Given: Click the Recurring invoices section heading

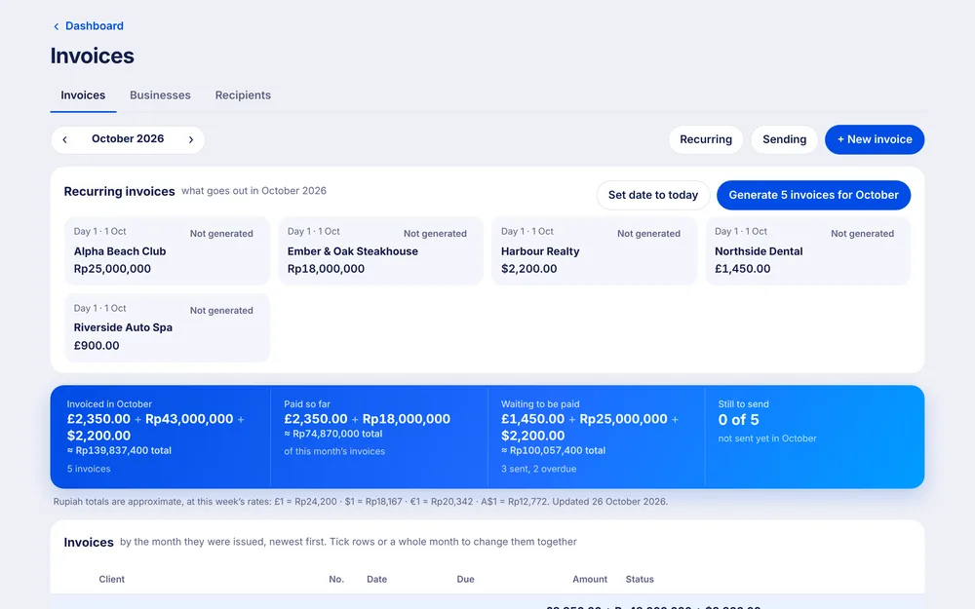Looking at the screenshot, I should point(119,191).
